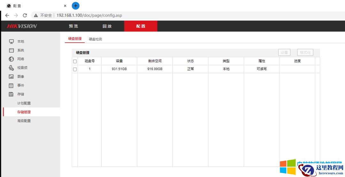Open the 事件 calendar icon in sidebar
Viewport: 345px width, 177px height.
pos(11,85)
